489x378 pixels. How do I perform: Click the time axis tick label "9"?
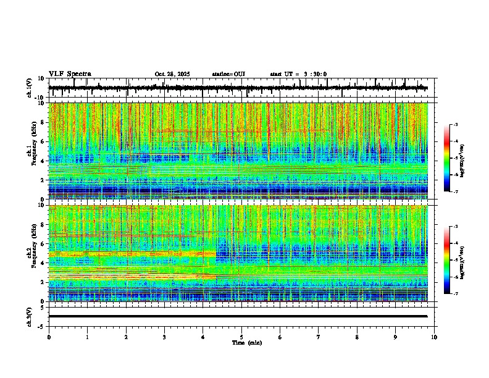tap(395, 337)
